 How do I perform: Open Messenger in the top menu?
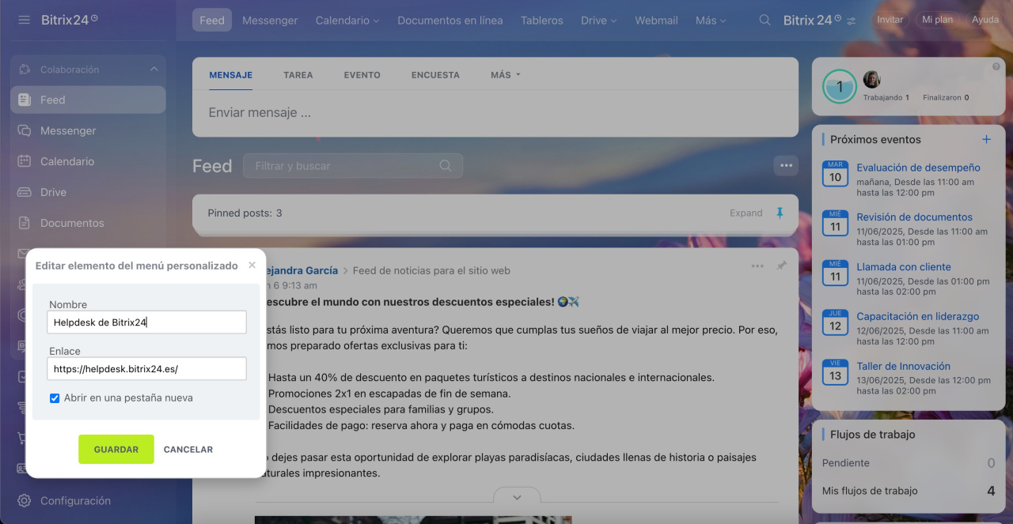tap(270, 21)
